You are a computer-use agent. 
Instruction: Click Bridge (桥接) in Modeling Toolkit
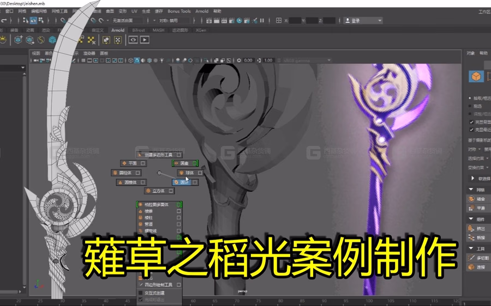click(x=477, y=237)
